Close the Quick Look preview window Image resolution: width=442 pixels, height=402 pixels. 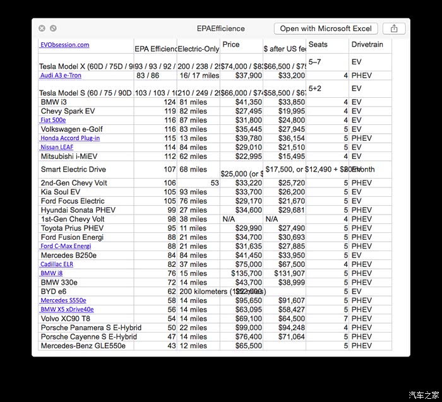42,28
